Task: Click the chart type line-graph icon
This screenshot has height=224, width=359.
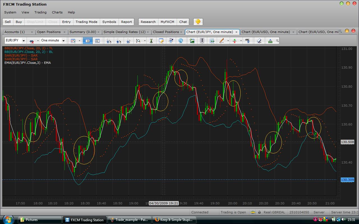Action: click(73, 41)
